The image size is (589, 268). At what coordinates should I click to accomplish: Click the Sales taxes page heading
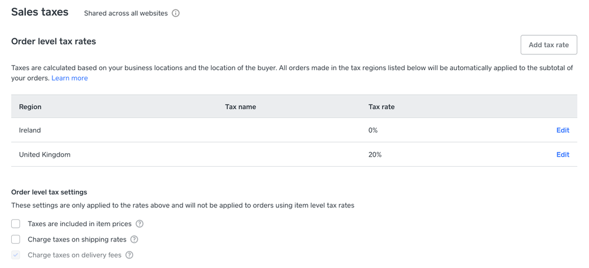[40, 12]
